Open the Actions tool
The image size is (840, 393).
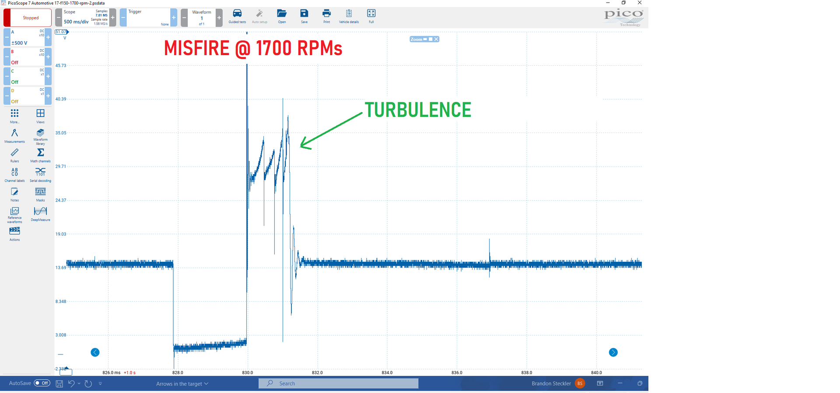coord(14,234)
